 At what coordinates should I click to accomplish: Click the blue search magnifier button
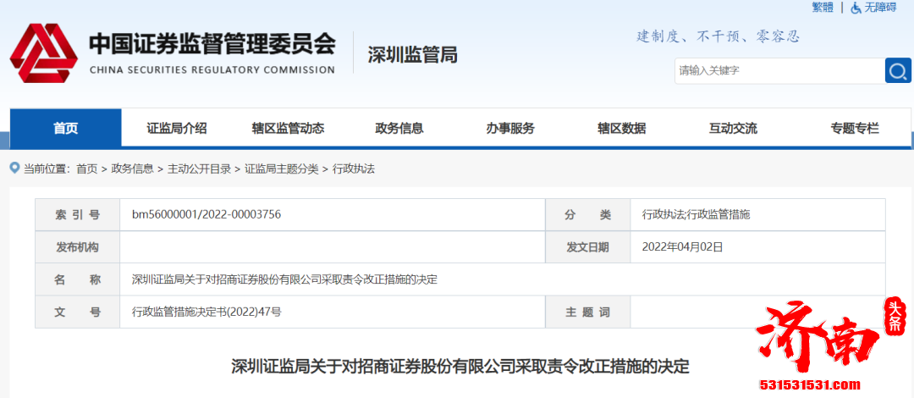[898, 70]
